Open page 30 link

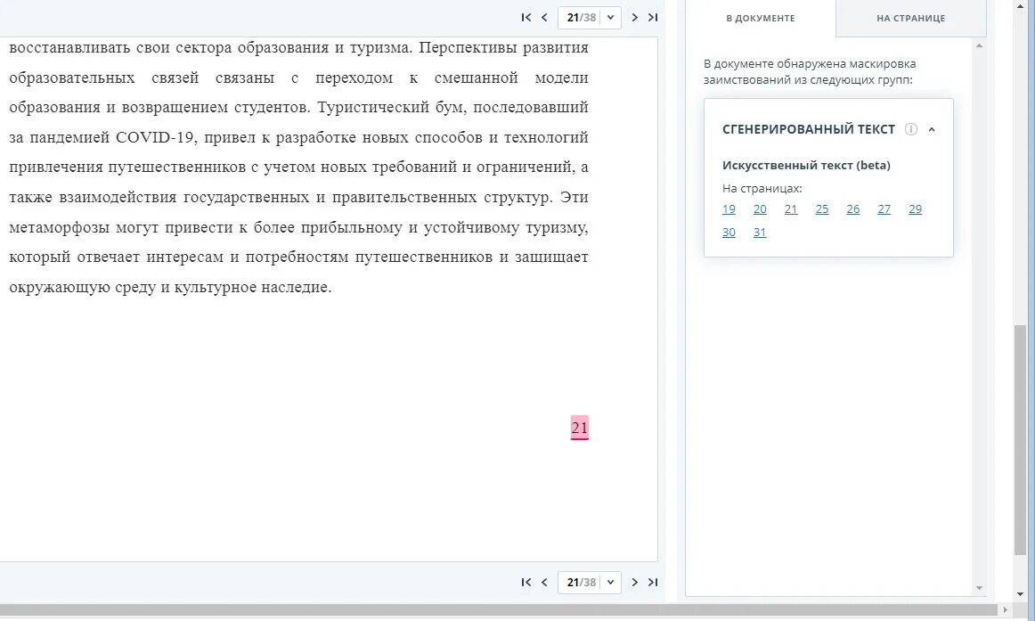729,233
